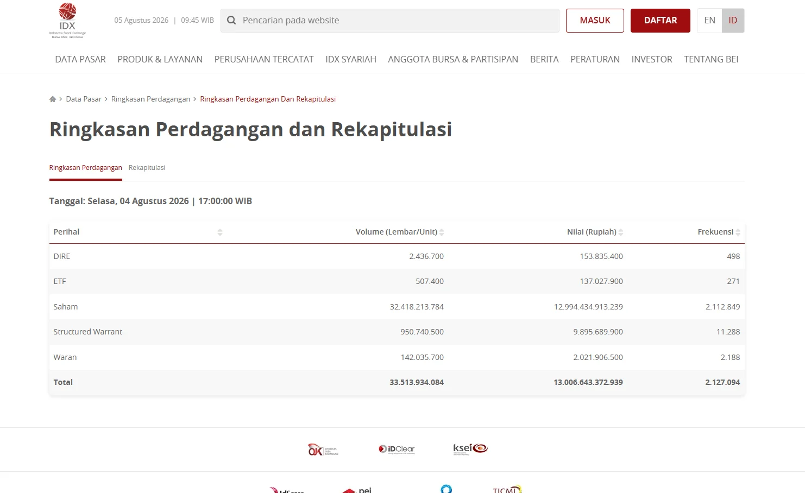Click Total volume 33.513.934.084
805x493 pixels.
[x=417, y=382]
